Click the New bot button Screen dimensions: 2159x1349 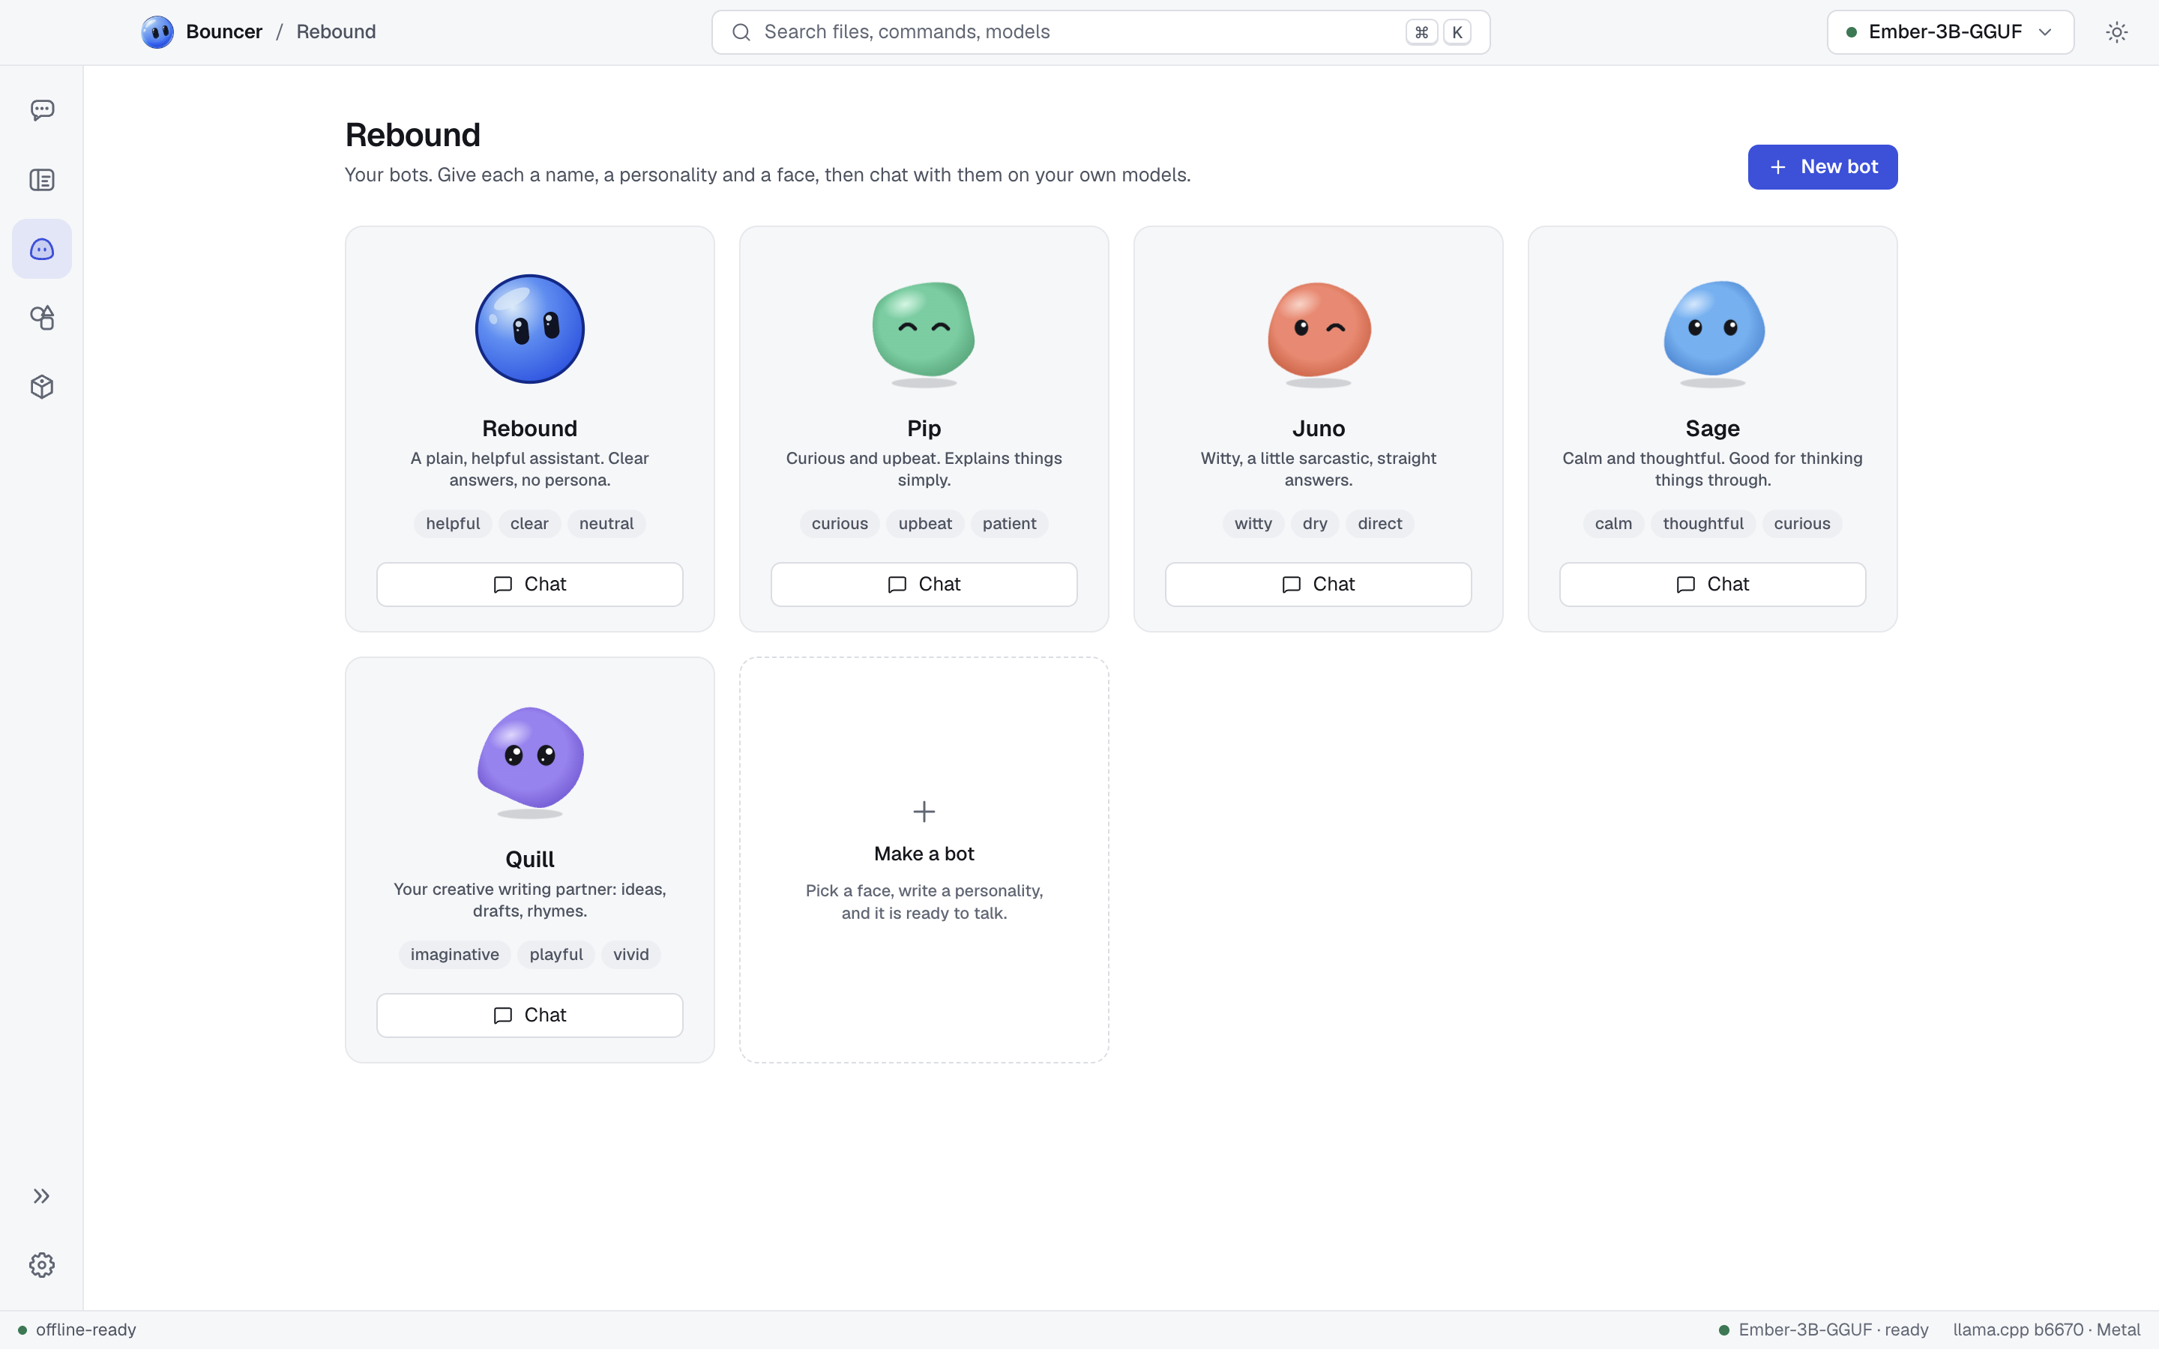point(1822,167)
